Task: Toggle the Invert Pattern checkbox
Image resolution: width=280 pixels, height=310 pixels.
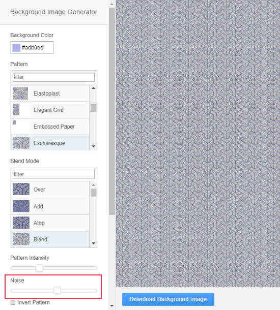Action: tap(13, 303)
